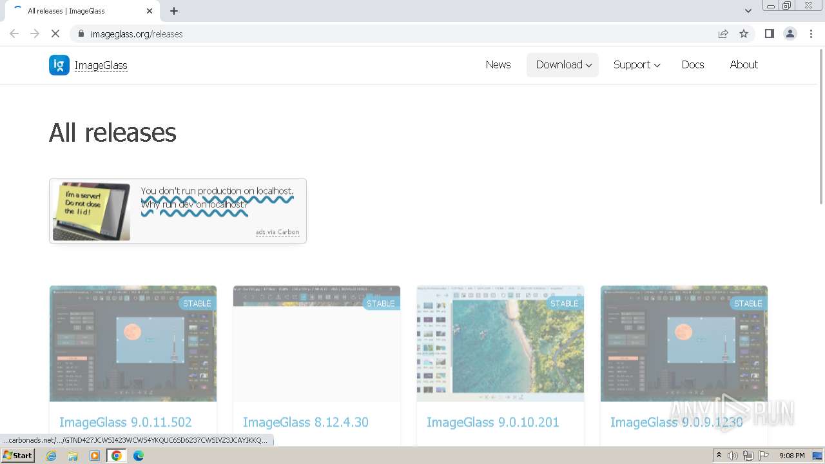Open ImageGlass 9.0.11.502 release link

[125, 422]
